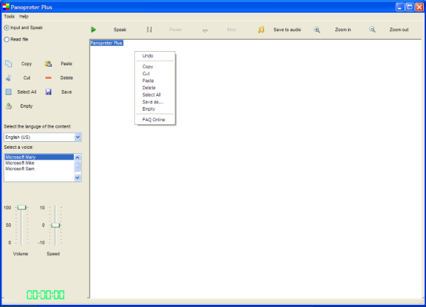Open the Tools menu
The width and height of the screenshot is (426, 307).
(9, 16)
